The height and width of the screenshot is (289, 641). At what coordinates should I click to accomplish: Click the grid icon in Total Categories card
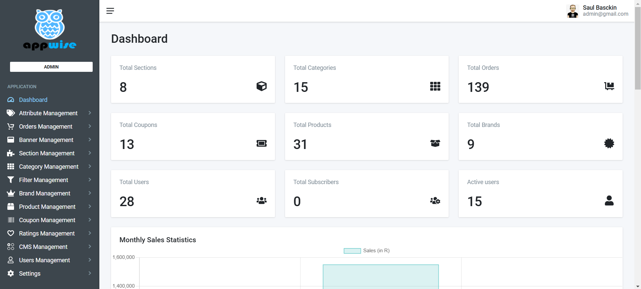coord(435,86)
